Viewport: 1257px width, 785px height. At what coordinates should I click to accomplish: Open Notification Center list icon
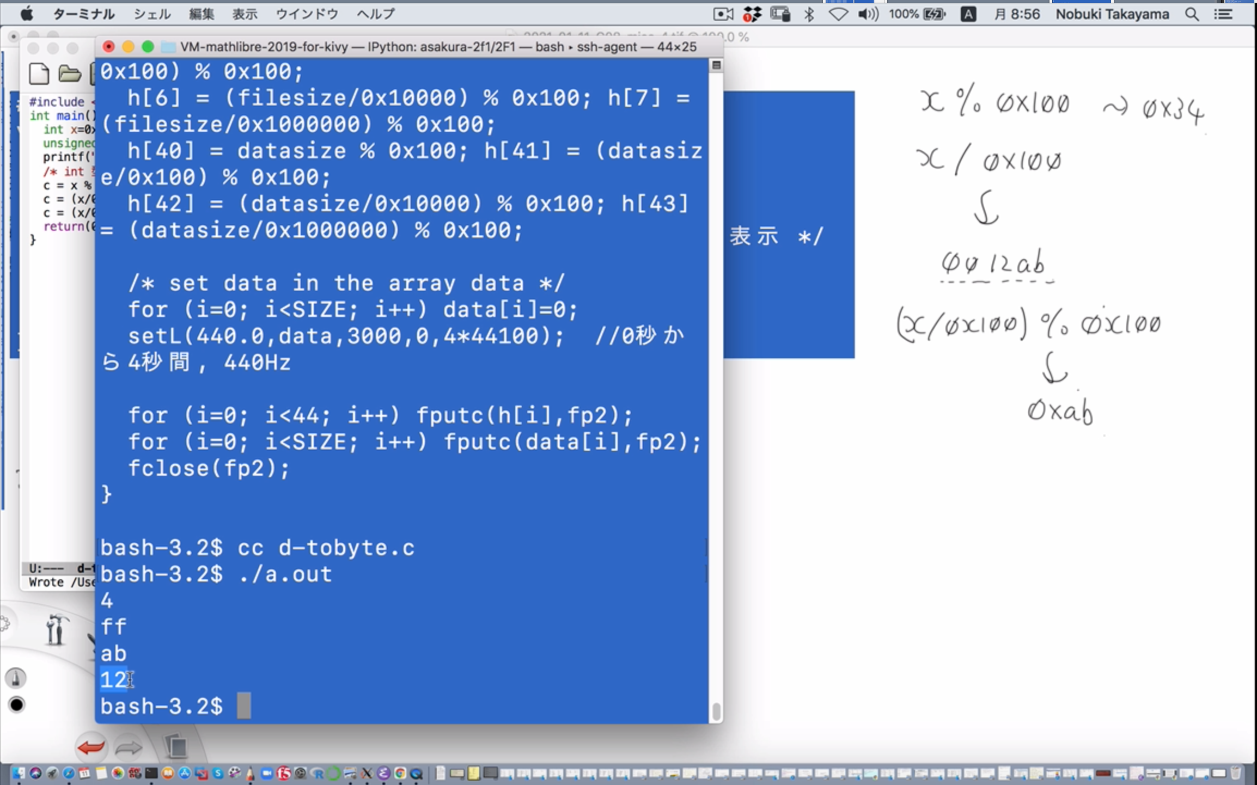[x=1223, y=14]
